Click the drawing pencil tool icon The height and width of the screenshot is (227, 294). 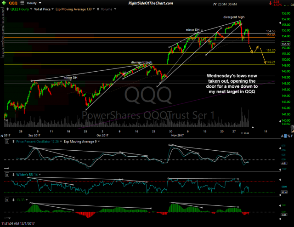(x=293, y=131)
